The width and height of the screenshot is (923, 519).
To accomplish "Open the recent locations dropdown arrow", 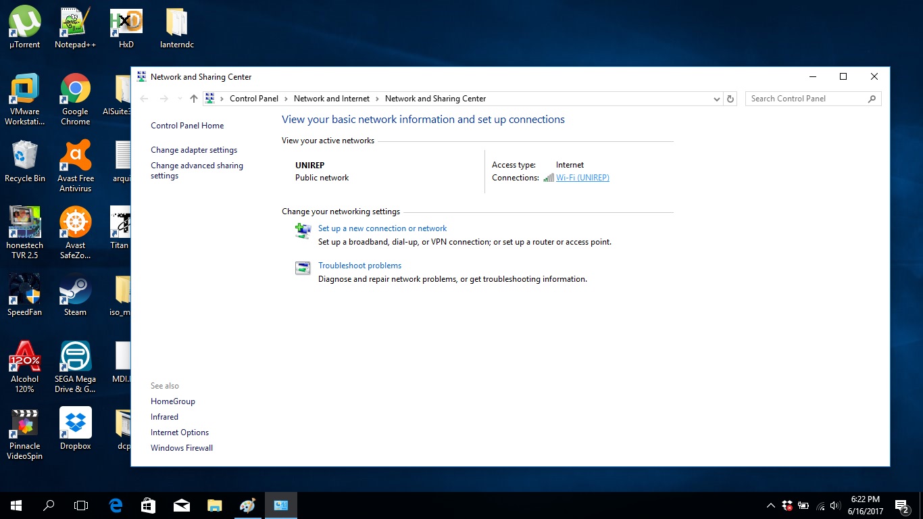I will pyautogui.click(x=180, y=99).
